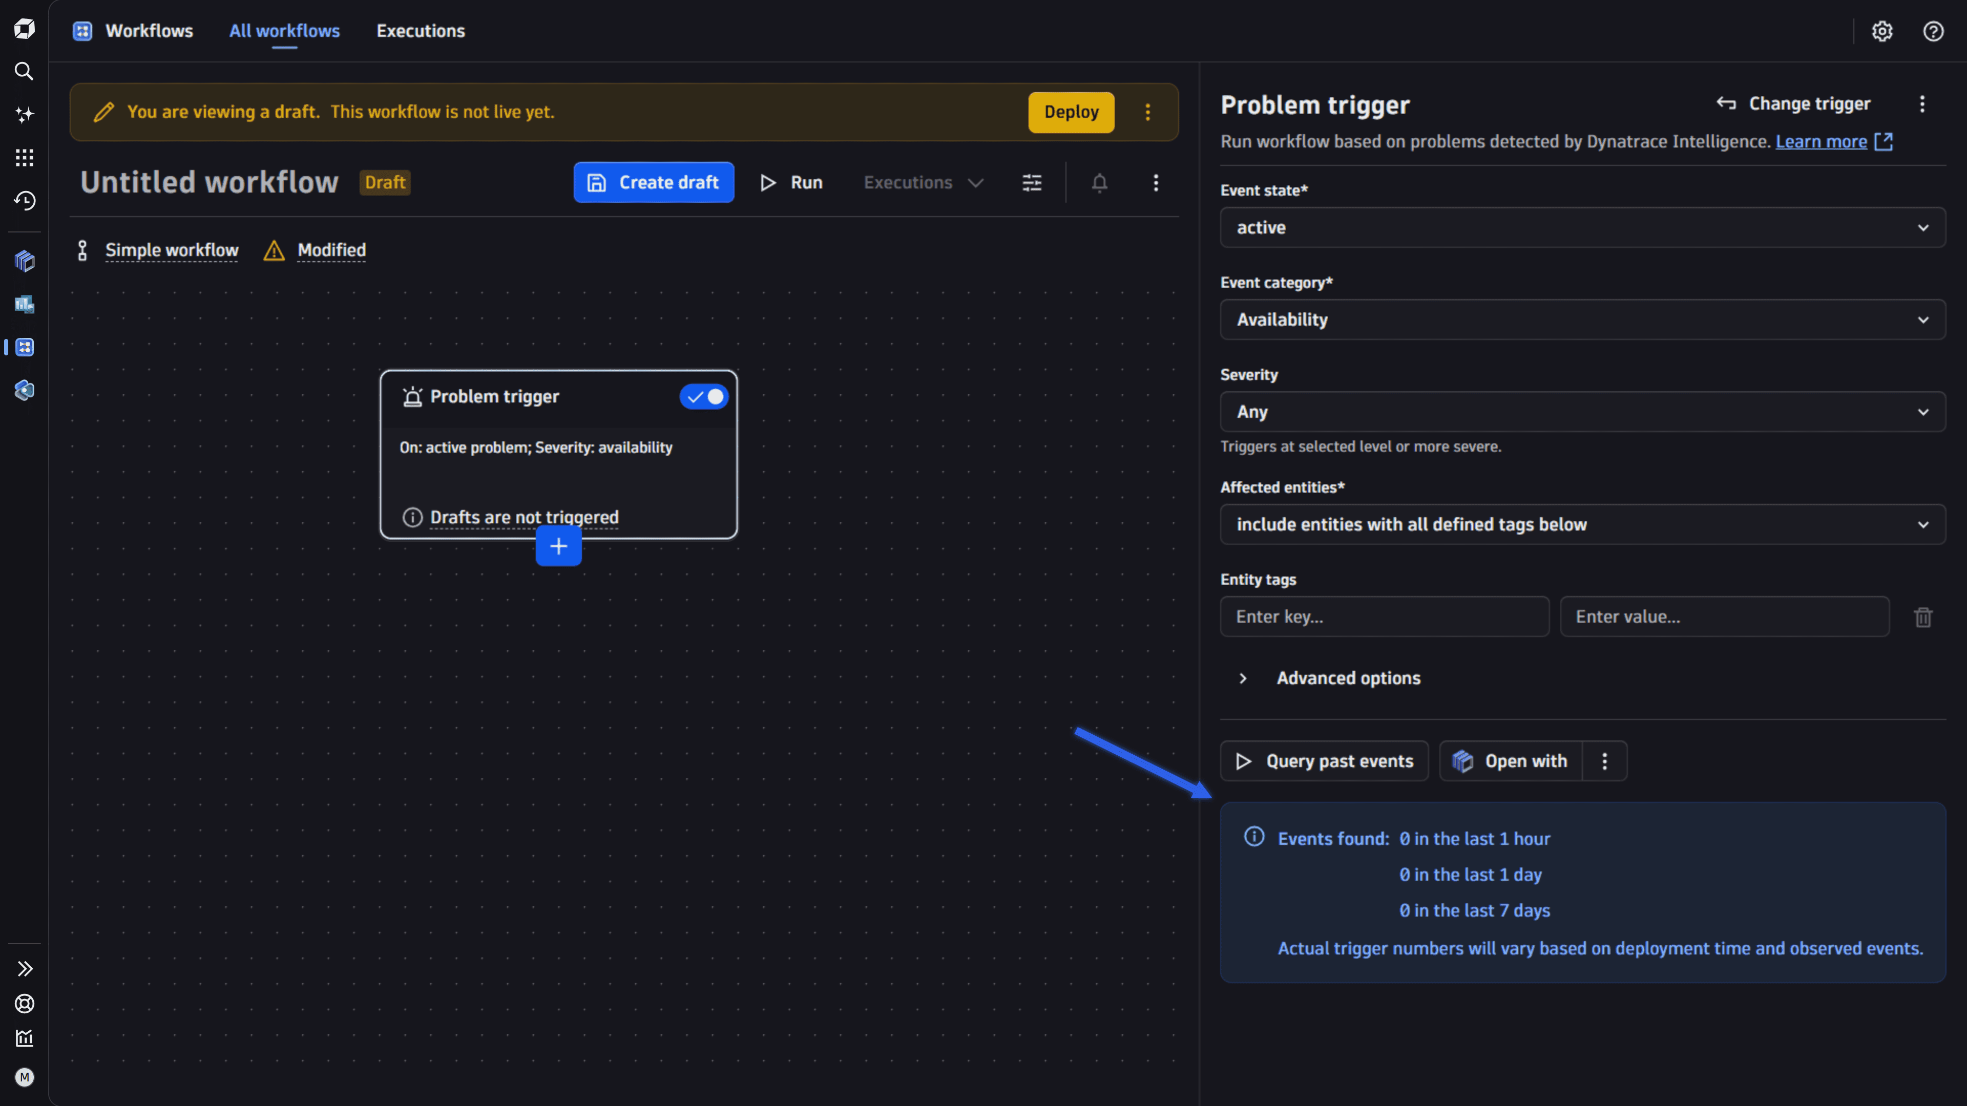This screenshot has height=1106, width=1967.
Task: Expand Advanced options section
Action: click(x=1329, y=678)
